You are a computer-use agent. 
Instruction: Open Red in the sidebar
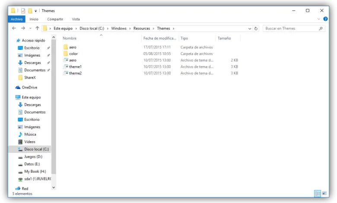25,189
